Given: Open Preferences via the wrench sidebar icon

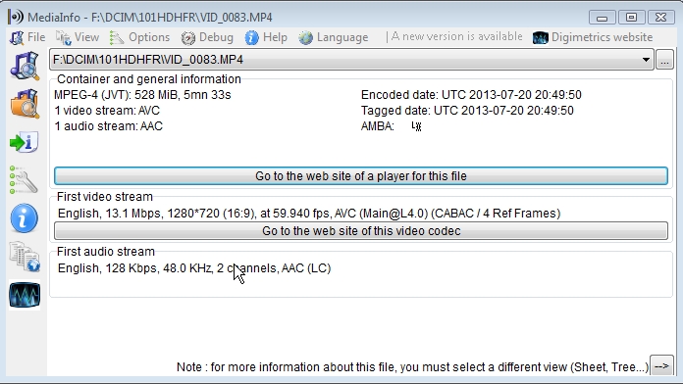Looking at the screenshot, I should tap(24, 180).
